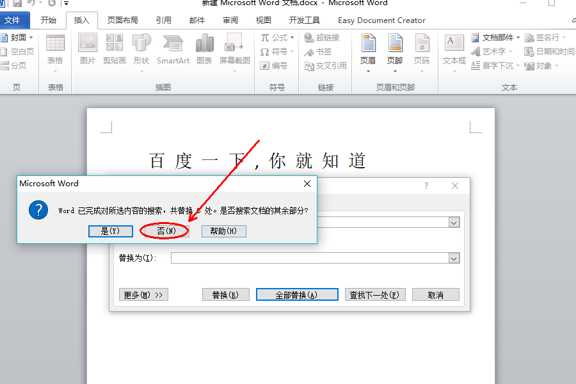The image size is (576, 384).
Task: Open the 开发工具 tab
Action: [x=304, y=20]
